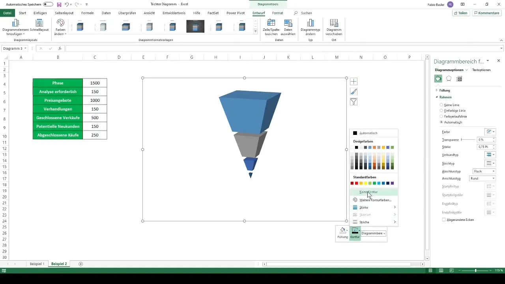Select Einfarbige Linie radio option
This screenshot has height=284, width=505.
click(441, 111)
